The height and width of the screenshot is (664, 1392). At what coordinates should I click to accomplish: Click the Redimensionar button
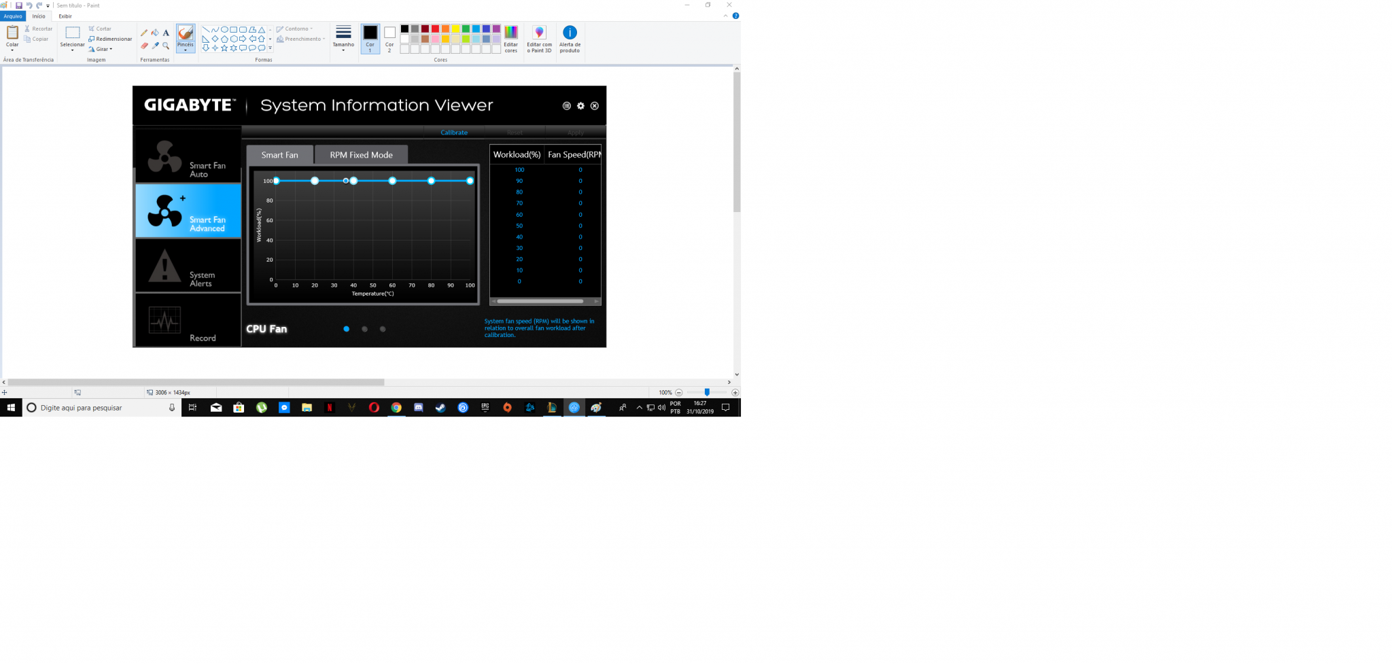pyautogui.click(x=110, y=39)
